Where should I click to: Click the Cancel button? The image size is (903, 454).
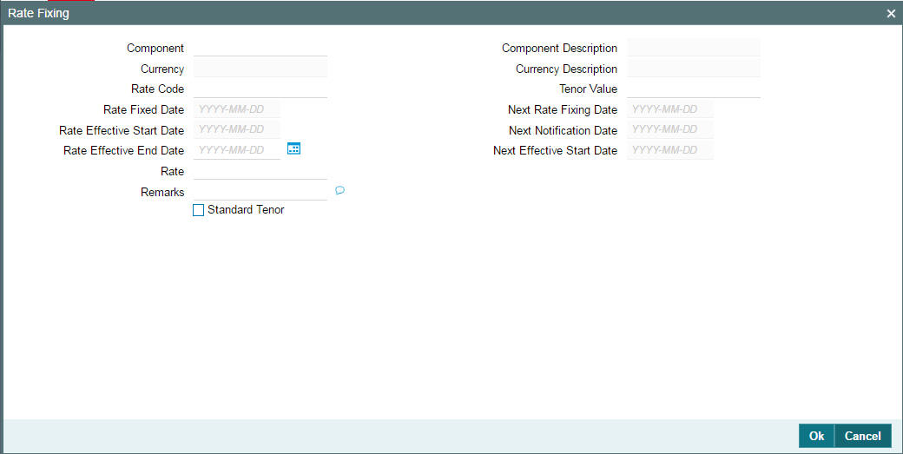point(863,436)
